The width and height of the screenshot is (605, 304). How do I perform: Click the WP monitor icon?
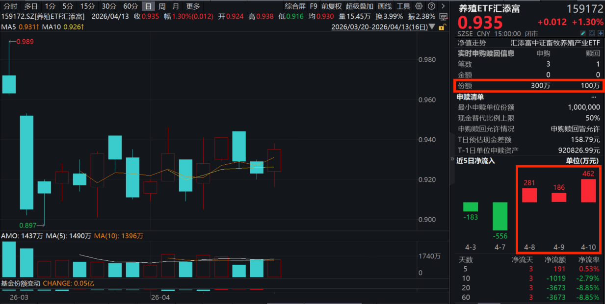[x=443, y=16]
